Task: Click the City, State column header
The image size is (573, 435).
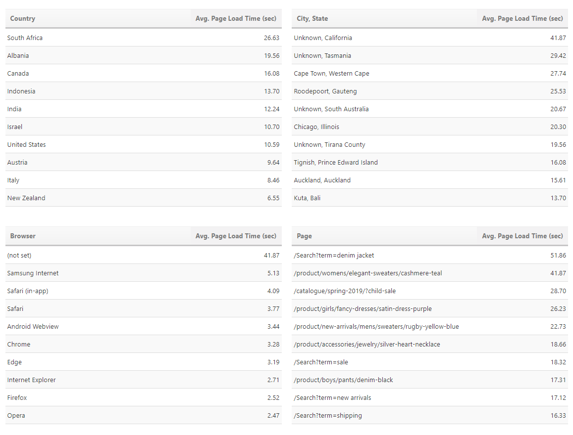Action: coord(313,19)
